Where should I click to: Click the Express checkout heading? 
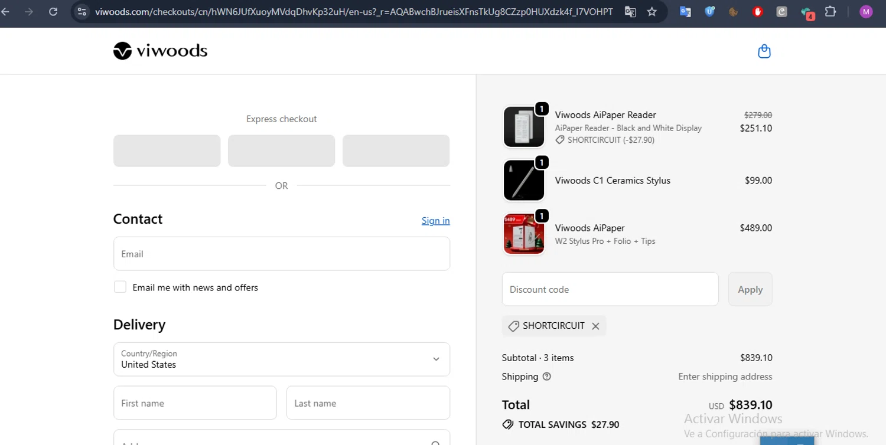coord(281,119)
